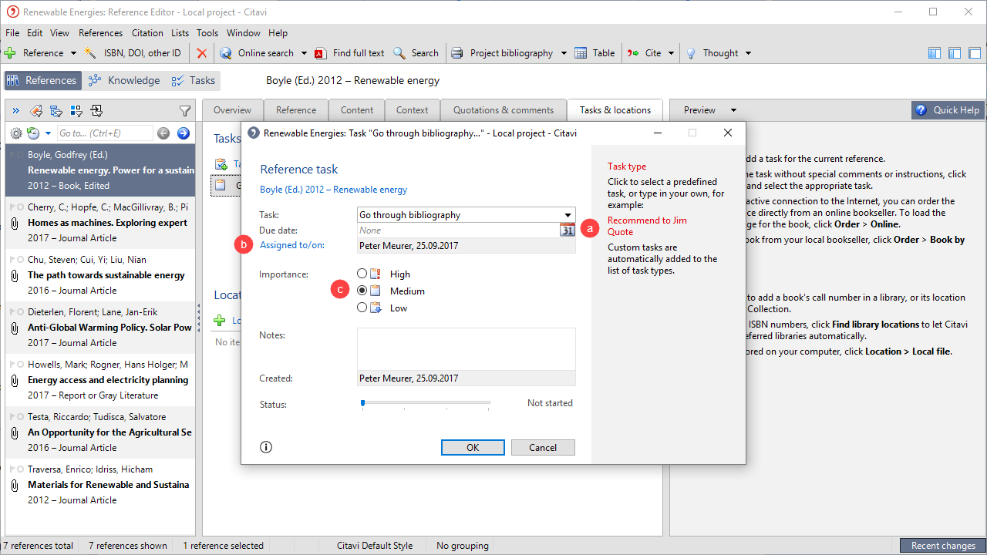987x555 pixels.
Task: Open the References menu
Action: coord(100,33)
